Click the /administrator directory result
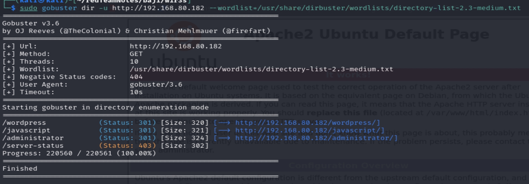Viewport: 529px width, 184px height. [33, 138]
